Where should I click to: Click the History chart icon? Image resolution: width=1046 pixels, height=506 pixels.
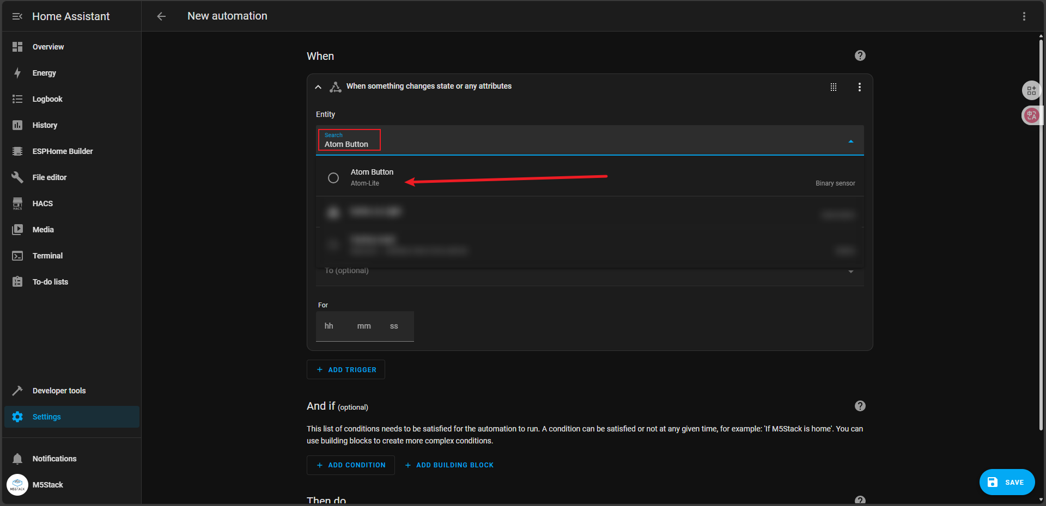17,125
